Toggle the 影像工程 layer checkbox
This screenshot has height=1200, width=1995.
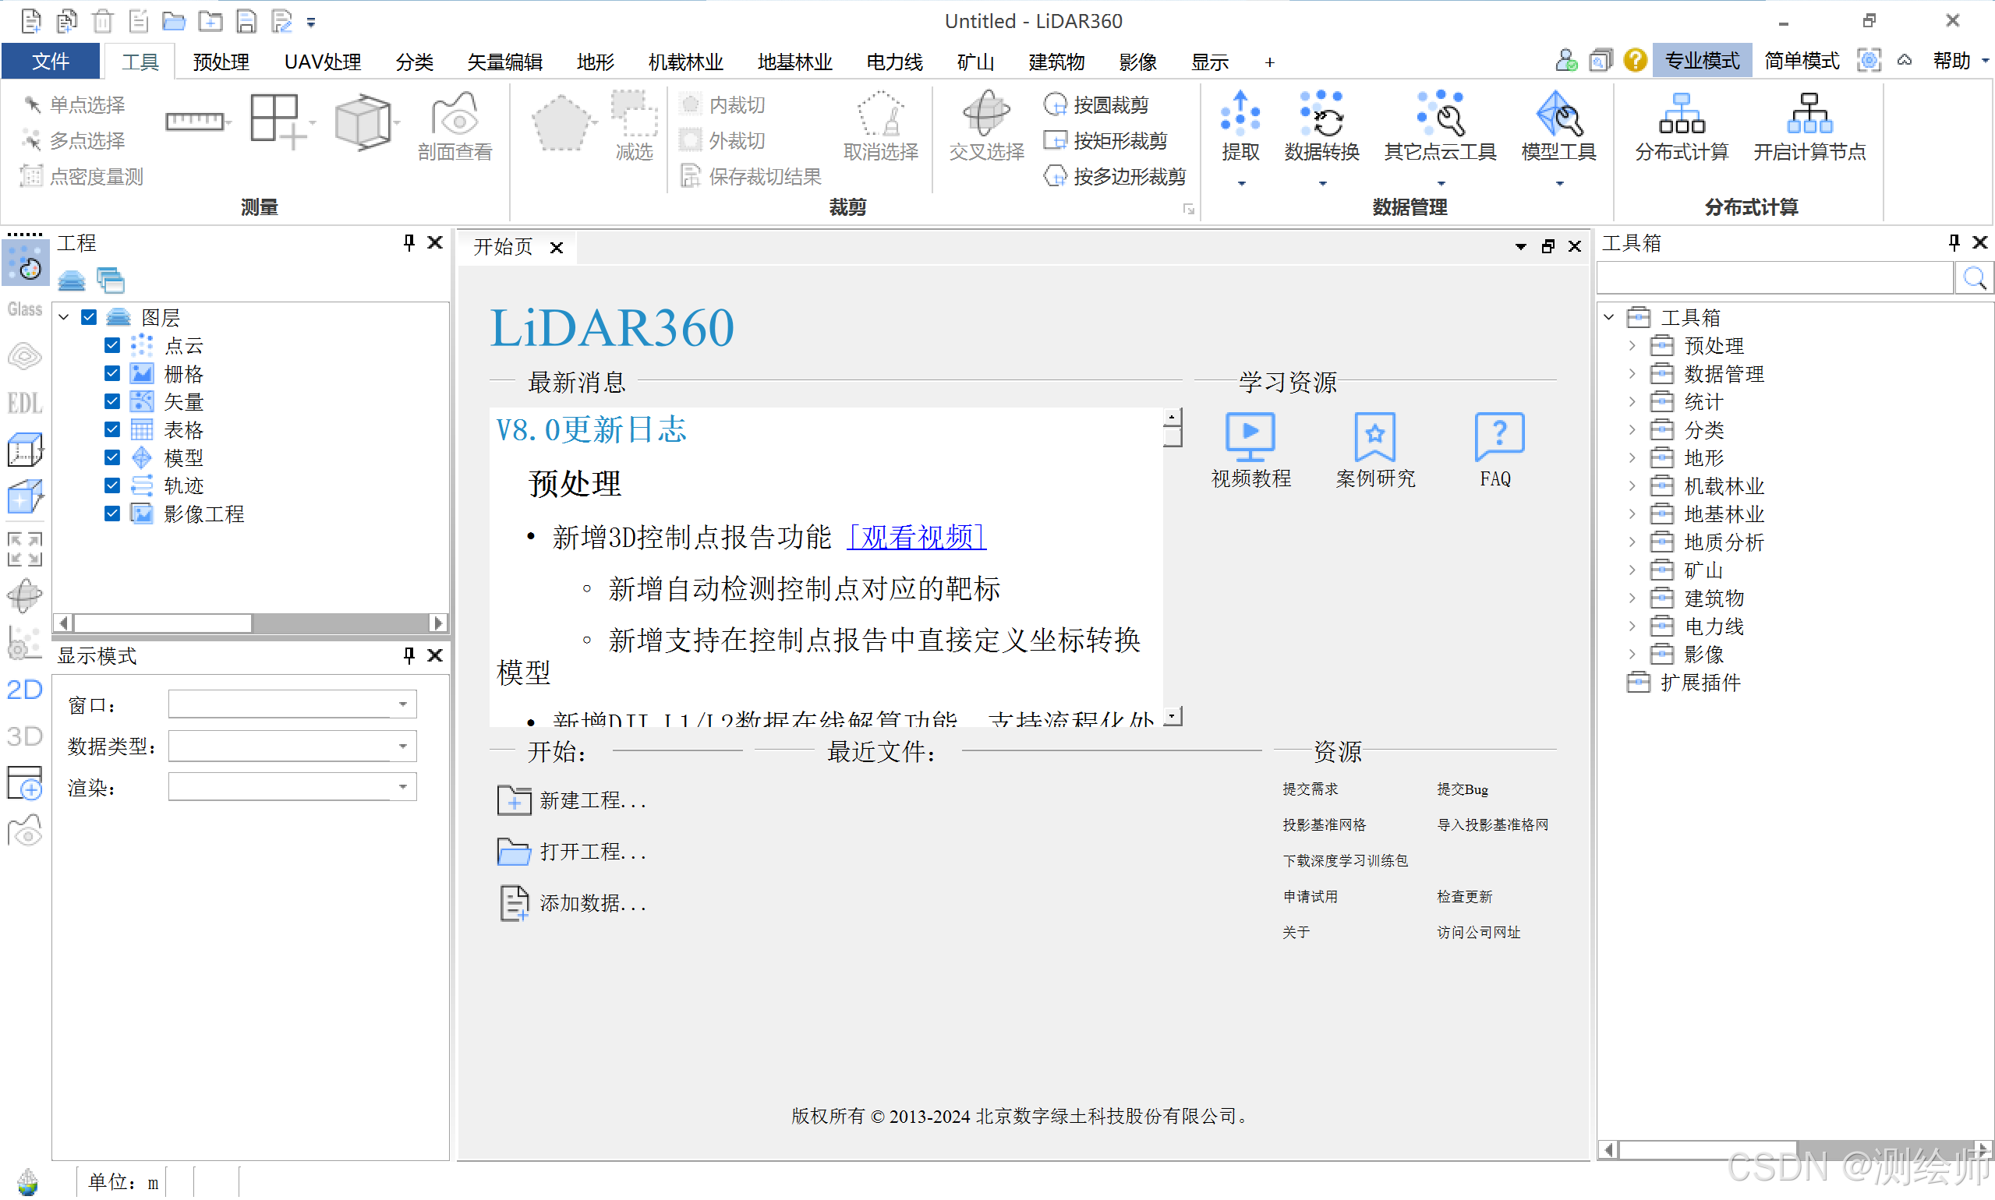pyautogui.click(x=112, y=514)
